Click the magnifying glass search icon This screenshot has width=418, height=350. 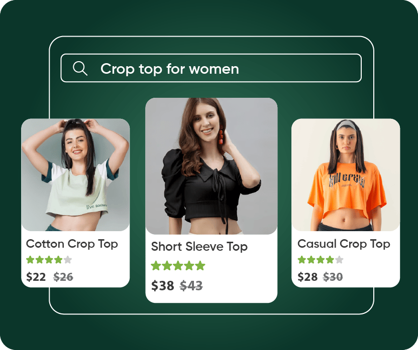pos(80,68)
